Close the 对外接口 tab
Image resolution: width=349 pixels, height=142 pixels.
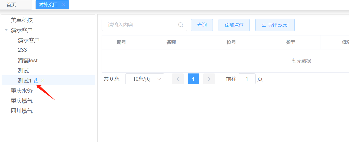[63, 5]
